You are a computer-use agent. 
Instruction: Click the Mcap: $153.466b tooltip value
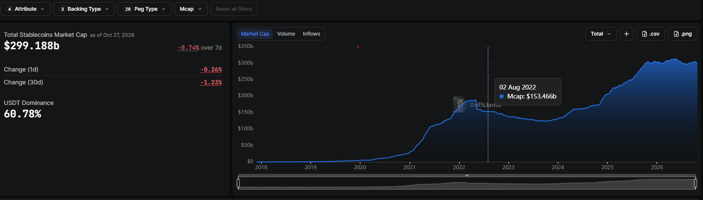[x=532, y=96]
